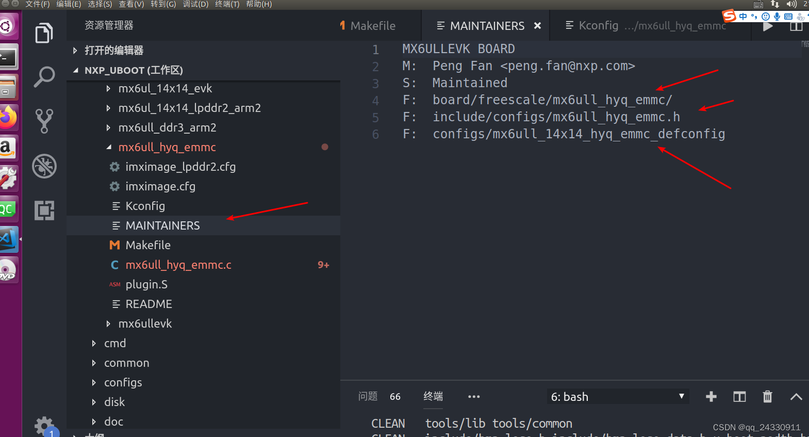This screenshot has width=809, height=437.
Task: Click editor line 4 board/freescale path
Action: pyautogui.click(x=552, y=100)
